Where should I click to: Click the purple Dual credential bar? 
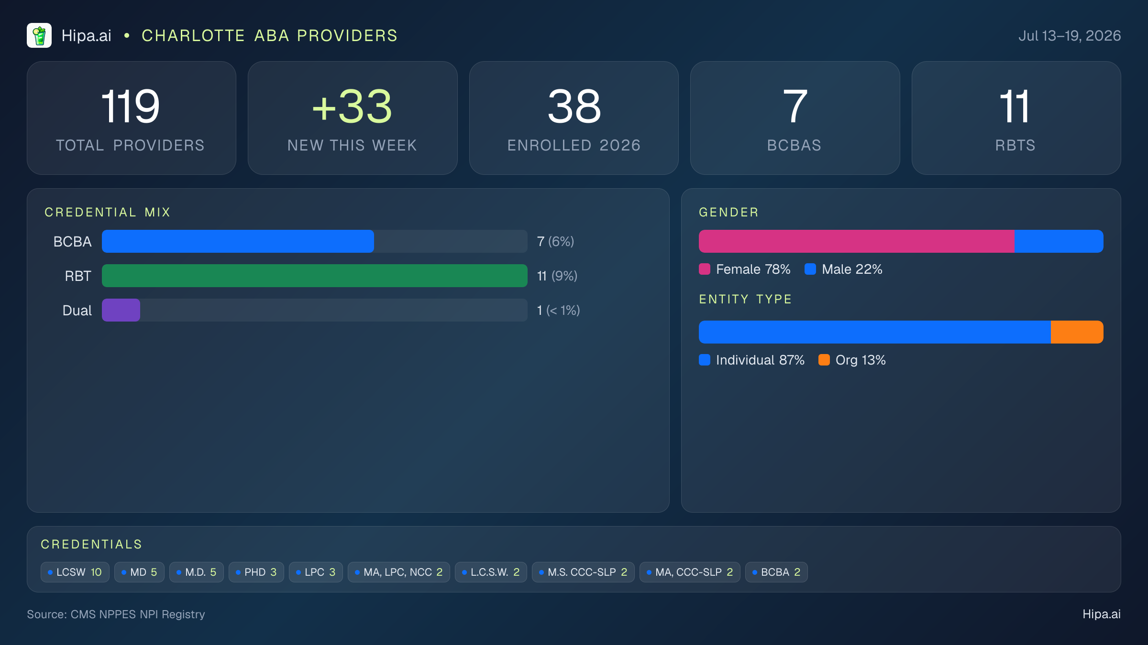point(121,310)
